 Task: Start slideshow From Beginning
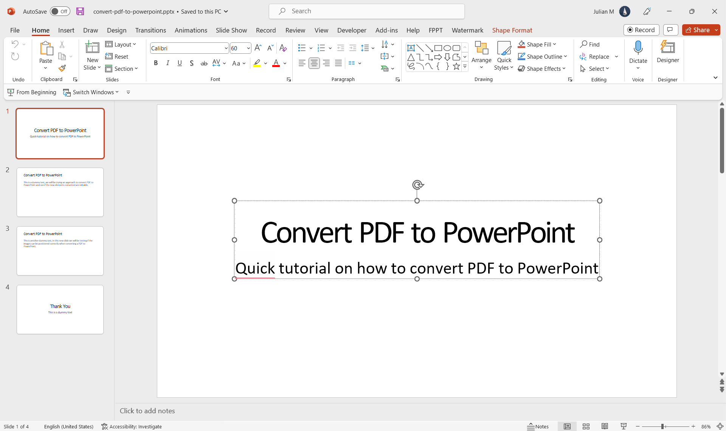click(x=32, y=92)
